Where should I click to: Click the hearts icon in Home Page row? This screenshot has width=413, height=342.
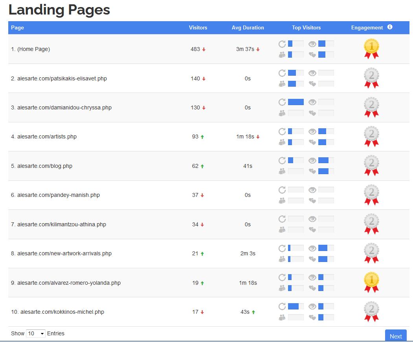(x=312, y=55)
